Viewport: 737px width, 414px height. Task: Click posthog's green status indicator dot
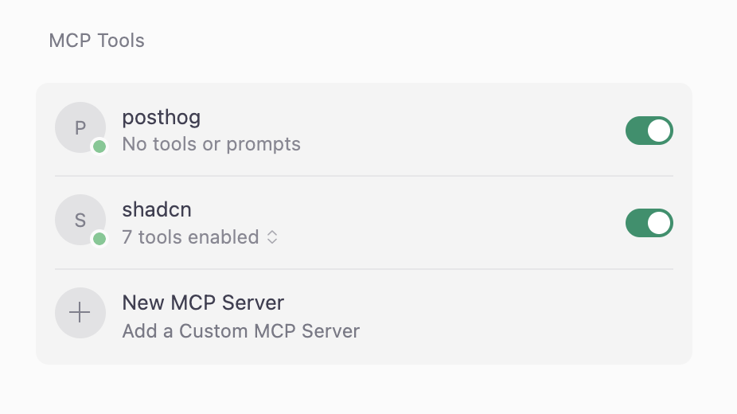tap(99, 146)
